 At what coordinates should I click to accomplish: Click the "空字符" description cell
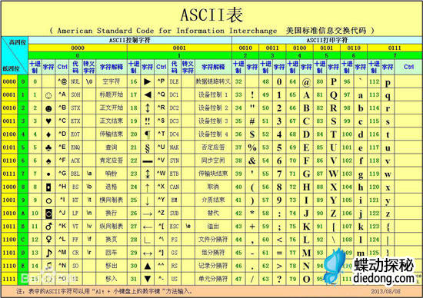112,81
